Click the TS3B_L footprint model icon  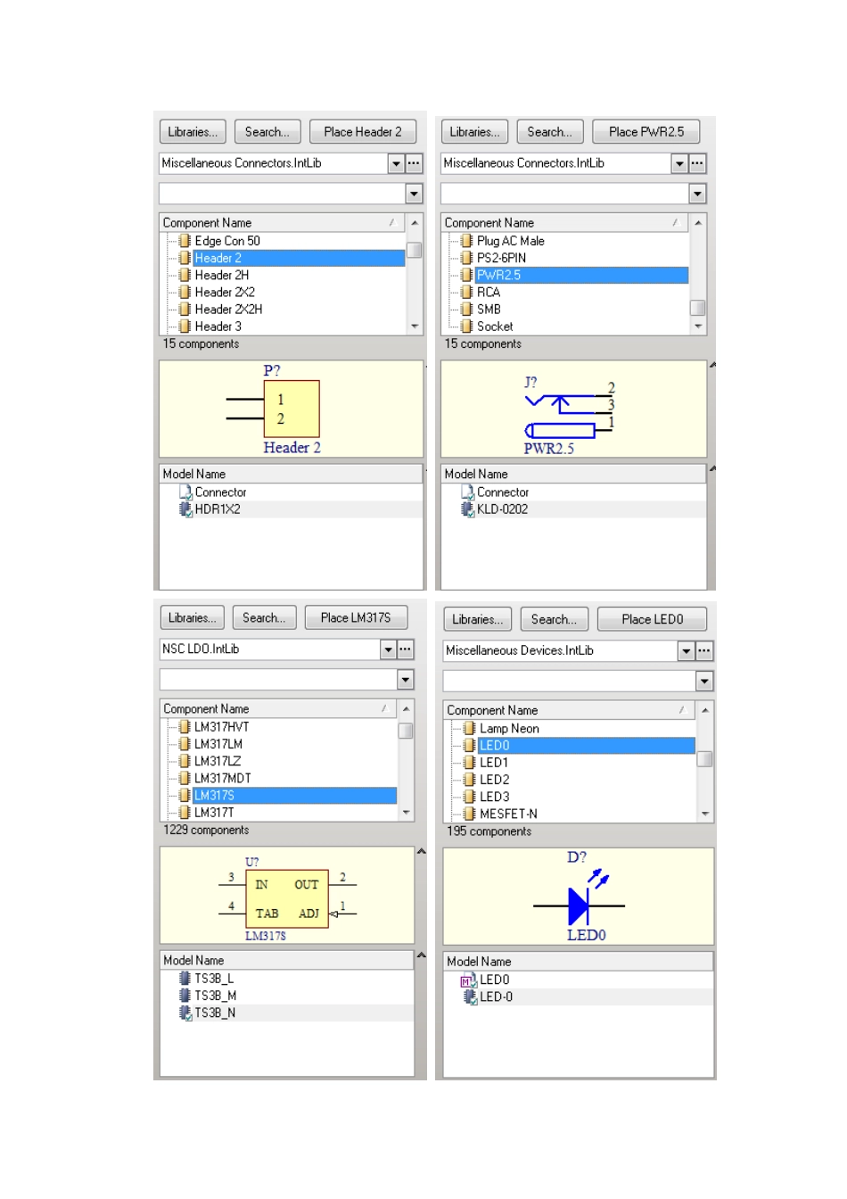pos(185,979)
